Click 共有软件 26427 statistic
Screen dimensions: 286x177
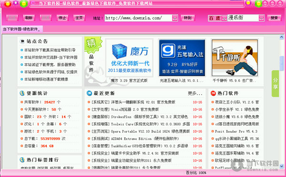42,102
